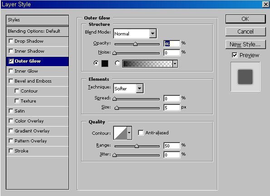Click the Size px input field
The image size is (270, 196).
tap(172, 108)
